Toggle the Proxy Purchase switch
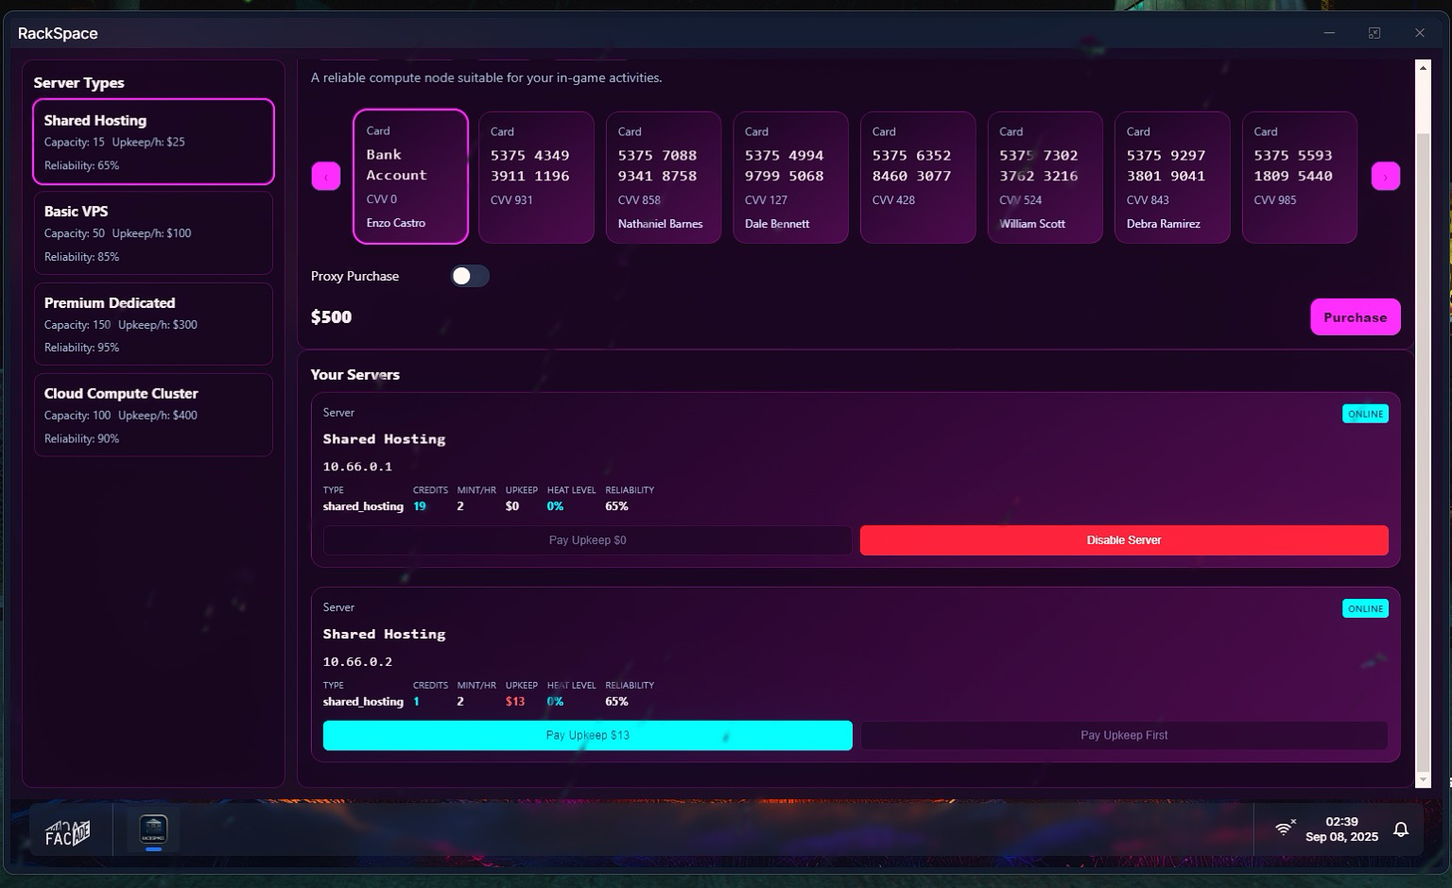1452x888 pixels. [x=470, y=276]
